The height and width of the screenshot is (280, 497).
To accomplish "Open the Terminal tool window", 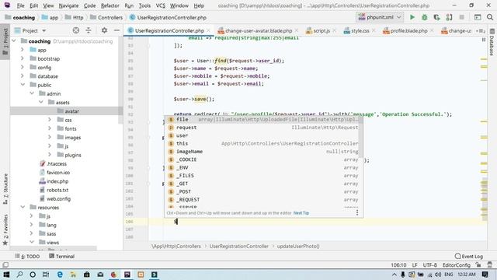I will pos(62,256).
